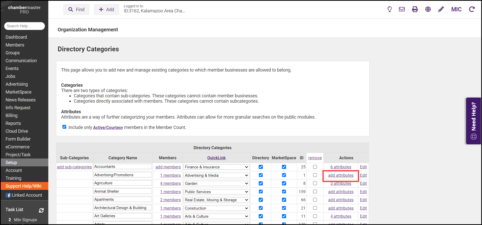Open the Construction QuickLink dropdown

[x=216, y=208]
